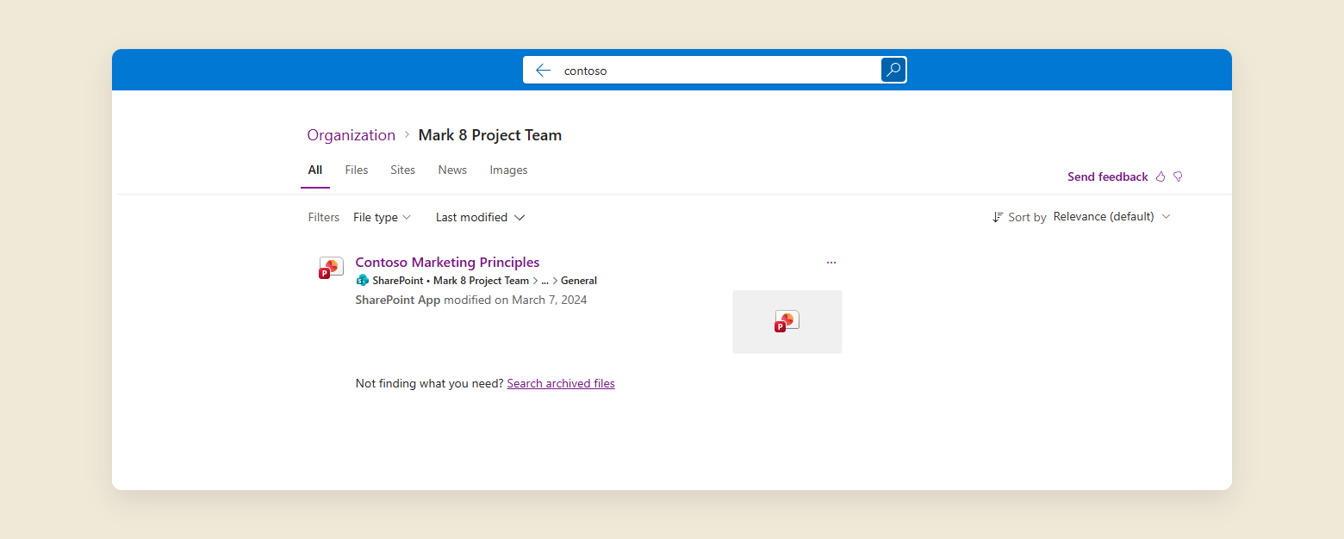Open the General folder path link

pyautogui.click(x=579, y=281)
